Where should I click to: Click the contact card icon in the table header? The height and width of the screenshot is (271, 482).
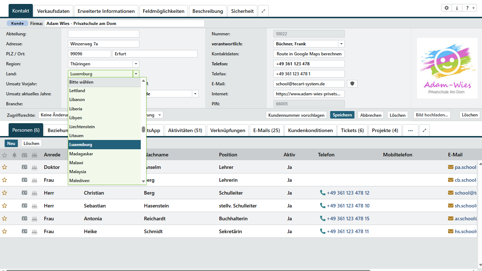point(24,155)
